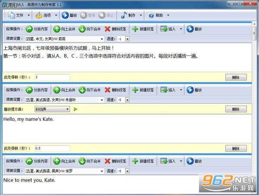Viewport: 259px width, 195px height.
Task: Click 分拆内容 in the third paragraph toolbar
Action: (37, 161)
